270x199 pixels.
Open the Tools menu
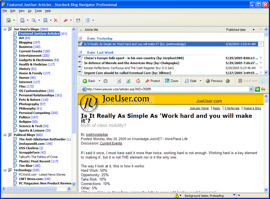coord(38,11)
